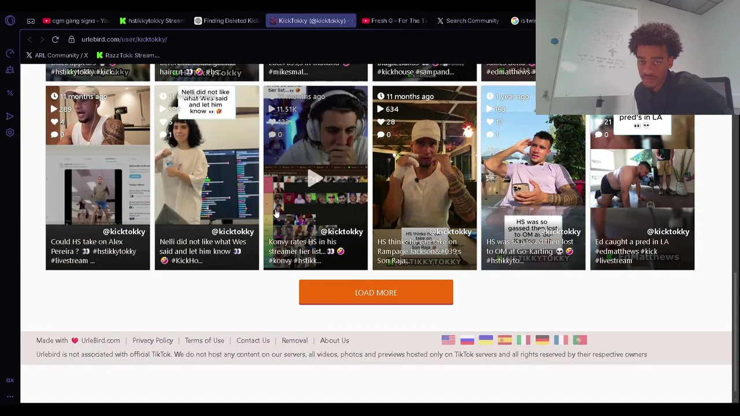Screen dimensions: 740x416
Task: Open the three-dot sidebar options
Action: [x=10, y=396]
